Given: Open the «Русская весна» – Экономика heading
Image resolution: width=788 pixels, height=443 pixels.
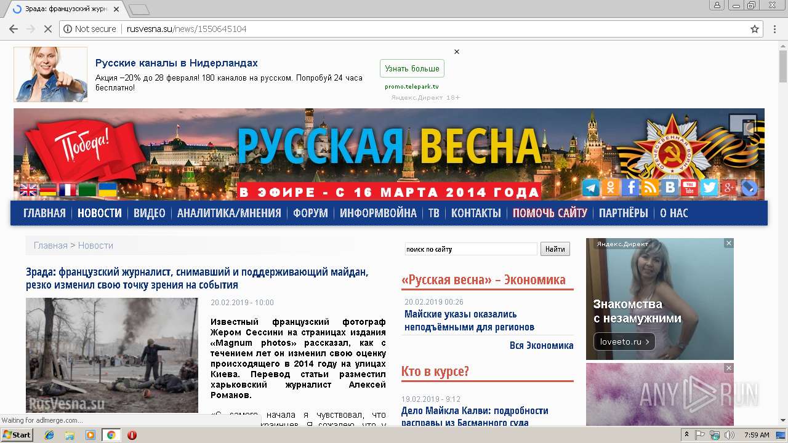Looking at the screenshot, I should pos(483,280).
